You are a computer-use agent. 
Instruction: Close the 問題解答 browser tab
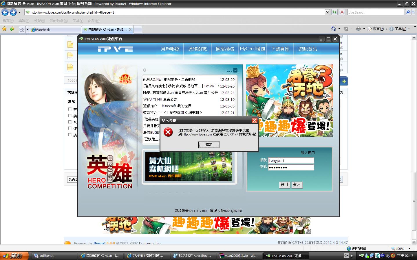(130, 29)
